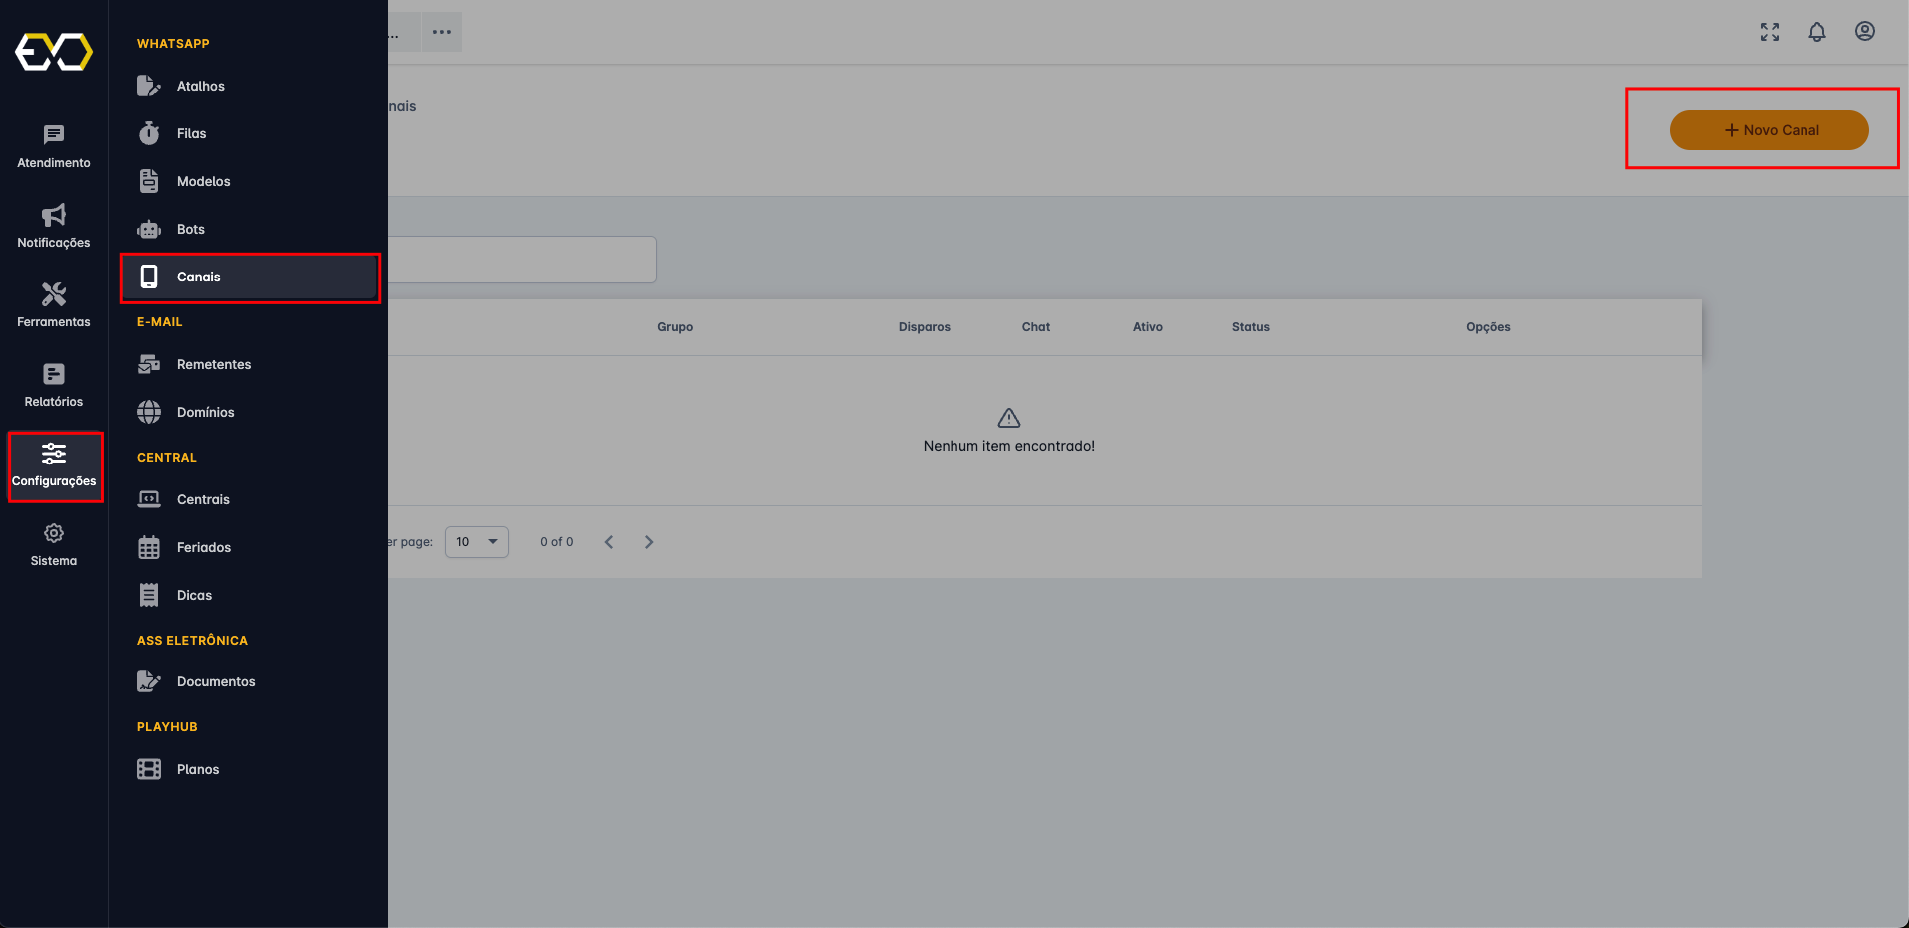Viewport: 1909px width, 928px height.
Task: Open the Sistema gear icon
Action: point(54,534)
